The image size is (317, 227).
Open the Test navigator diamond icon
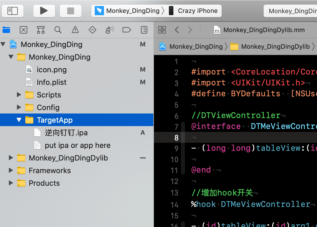[x=92, y=30]
